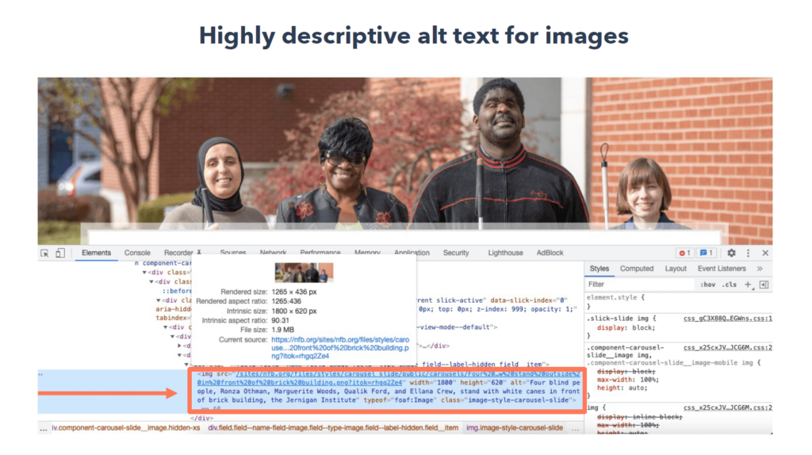
Task: Click the display: block declaration under .slick-slide
Action: (626, 328)
